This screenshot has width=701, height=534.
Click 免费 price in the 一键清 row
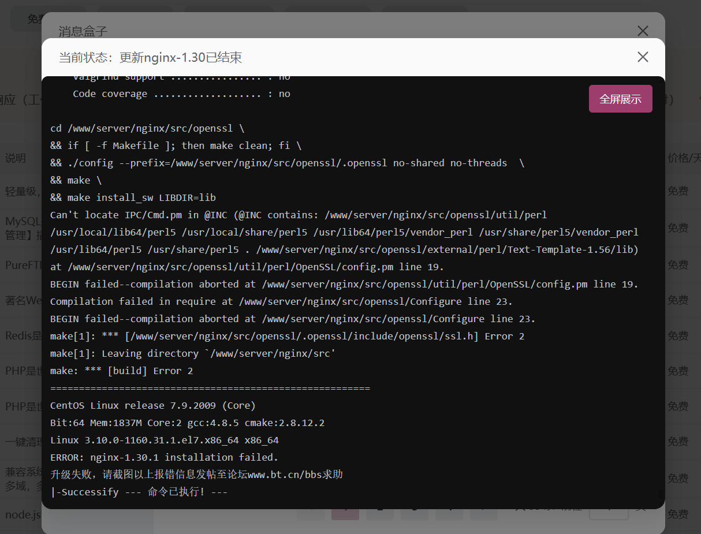click(x=678, y=442)
